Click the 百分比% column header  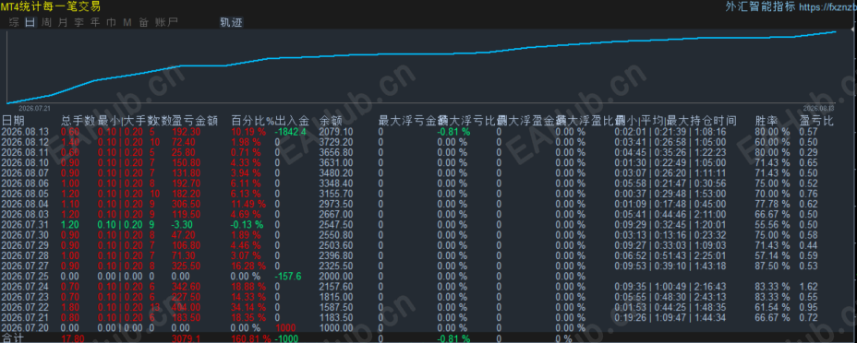[252, 120]
